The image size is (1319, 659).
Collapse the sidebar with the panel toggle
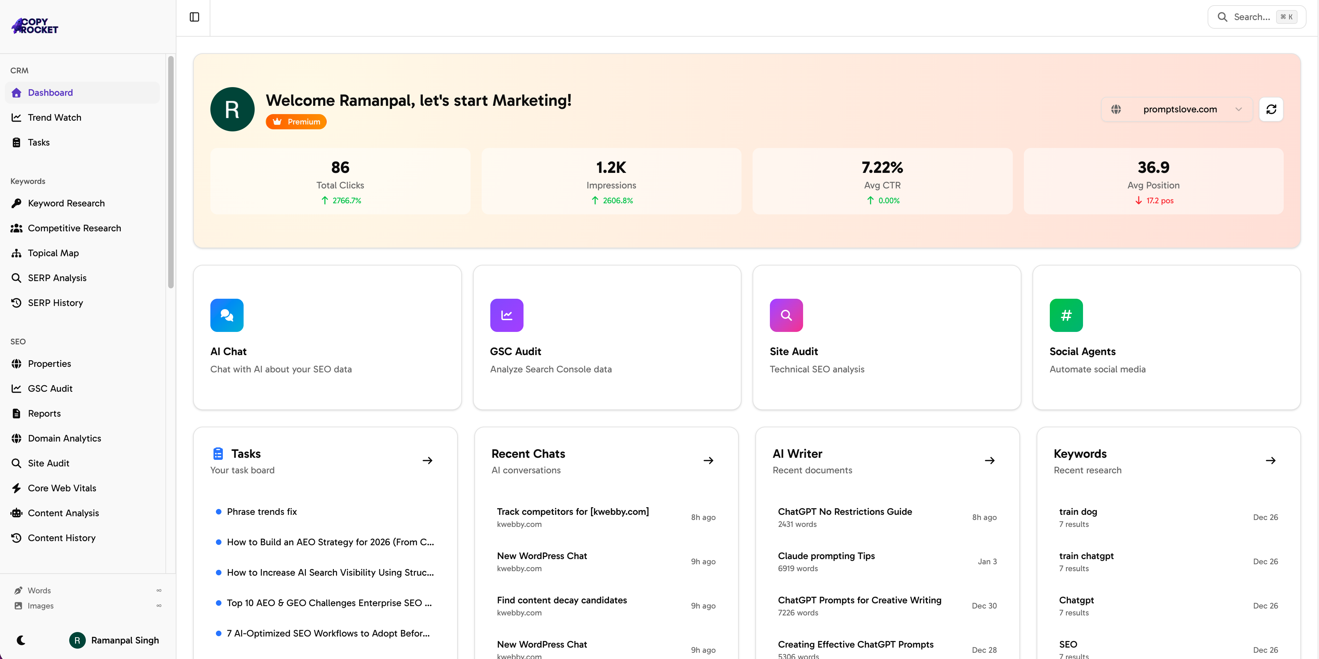194,17
